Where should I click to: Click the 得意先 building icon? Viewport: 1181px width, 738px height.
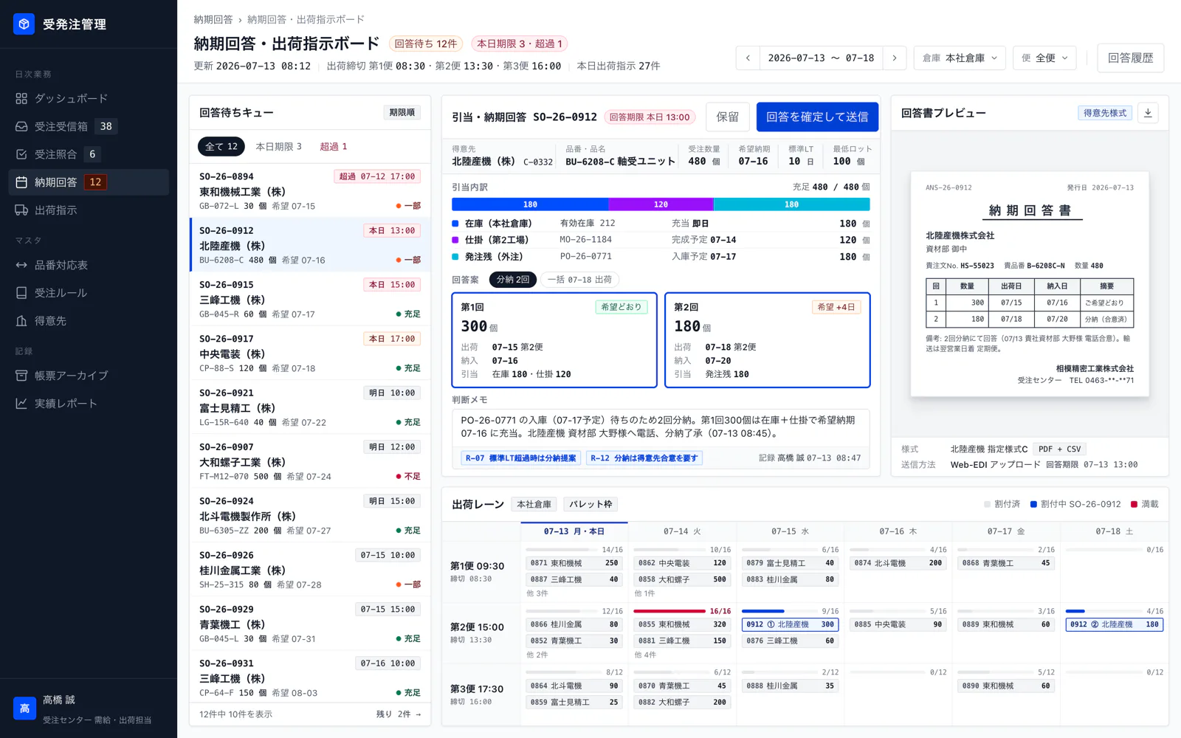[21, 321]
